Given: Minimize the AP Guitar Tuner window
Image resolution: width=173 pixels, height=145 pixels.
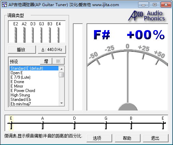Looking at the screenshot, I should [x=143, y=5].
